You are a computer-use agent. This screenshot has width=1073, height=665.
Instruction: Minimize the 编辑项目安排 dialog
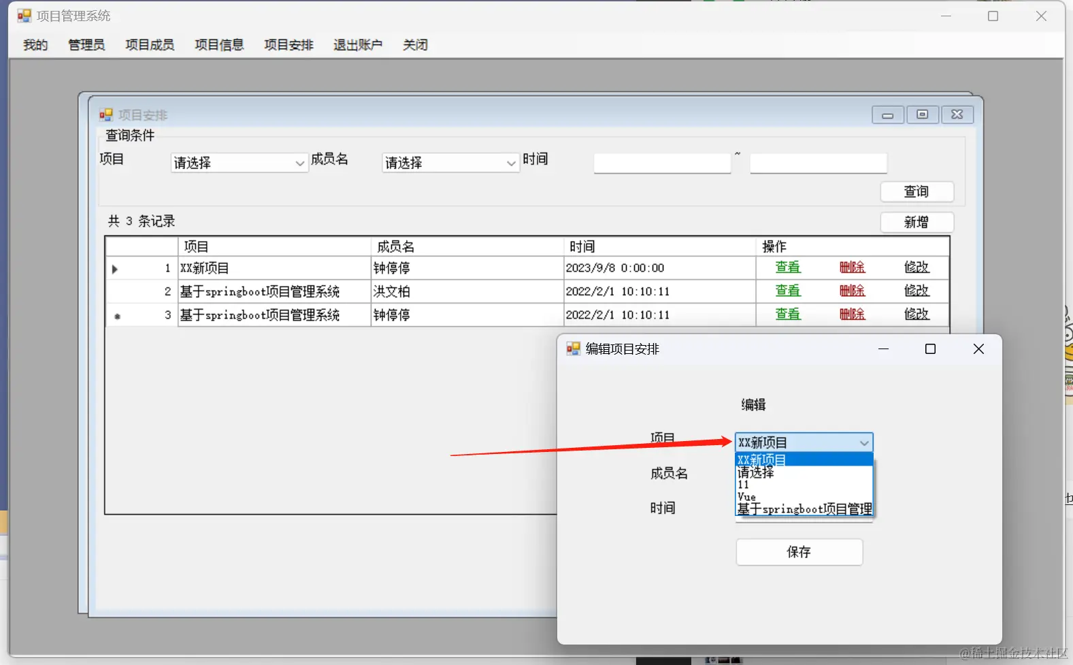tap(884, 349)
